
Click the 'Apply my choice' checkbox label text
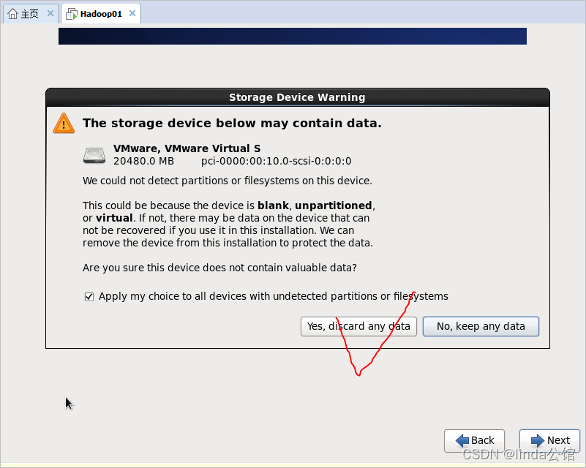tap(273, 296)
